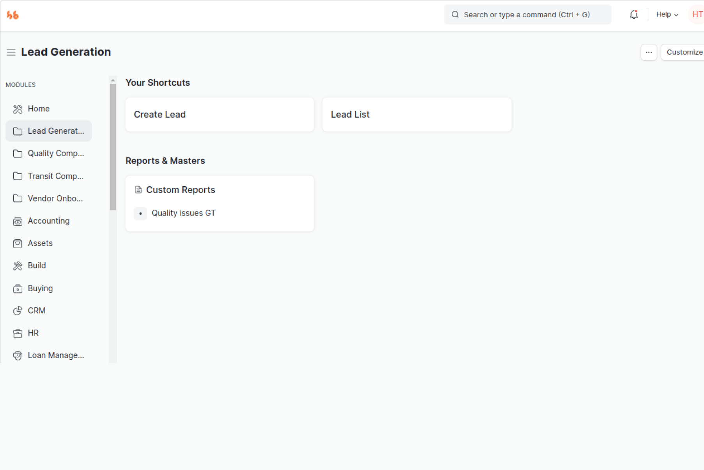Click the Home module tools icon
This screenshot has height=470, width=704.
coord(18,109)
